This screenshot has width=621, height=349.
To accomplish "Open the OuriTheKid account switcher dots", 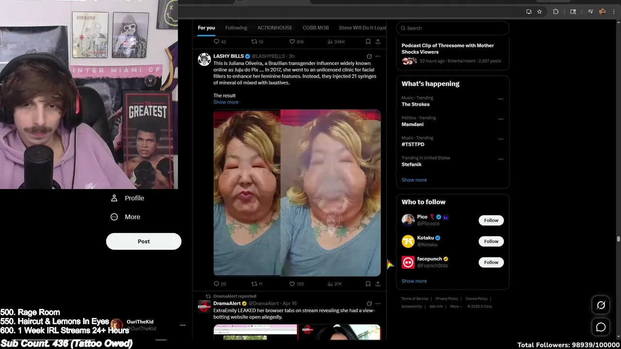I will coord(182,325).
